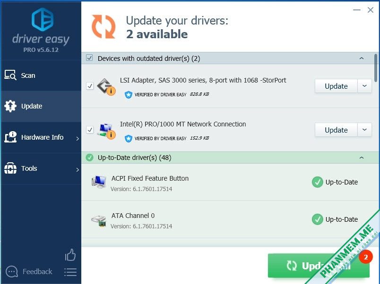Click the LSI Adapter device icon
The width and height of the screenshot is (380, 284).
pyautogui.click(x=106, y=86)
